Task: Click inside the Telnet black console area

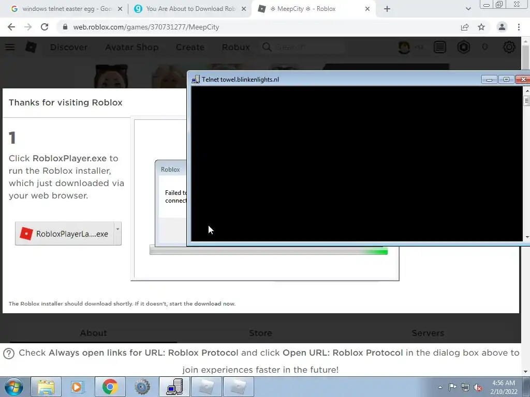Action: (357, 164)
